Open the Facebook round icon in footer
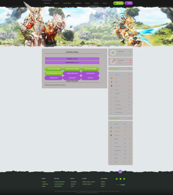 [117, 179]
